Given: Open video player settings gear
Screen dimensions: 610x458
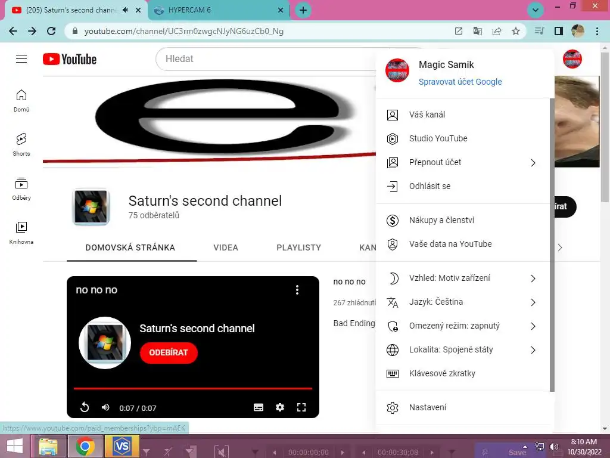Looking at the screenshot, I should pyautogui.click(x=280, y=407).
